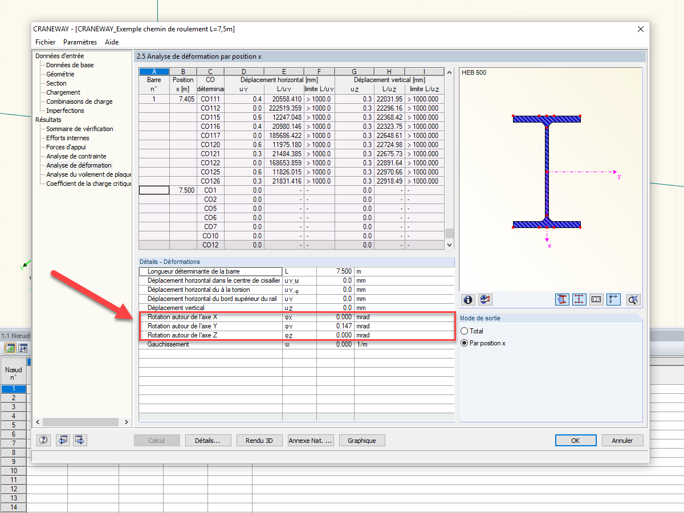Open the Paramètres menu
Image resolution: width=684 pixels, height=513 pixels.
[x=80, y=42]
